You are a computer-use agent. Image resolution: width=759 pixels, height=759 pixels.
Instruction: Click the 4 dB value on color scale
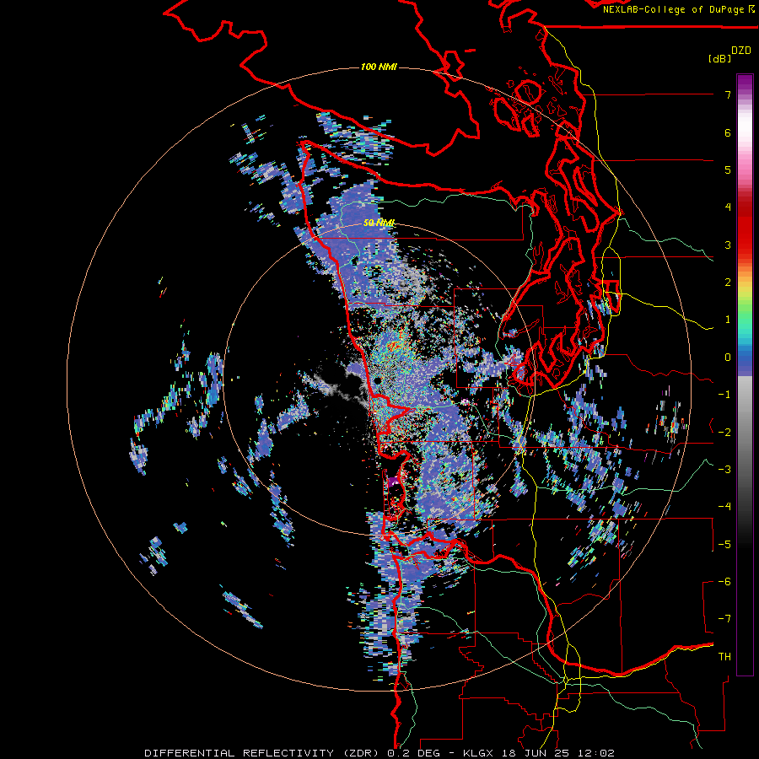click(x=728, y=207)
